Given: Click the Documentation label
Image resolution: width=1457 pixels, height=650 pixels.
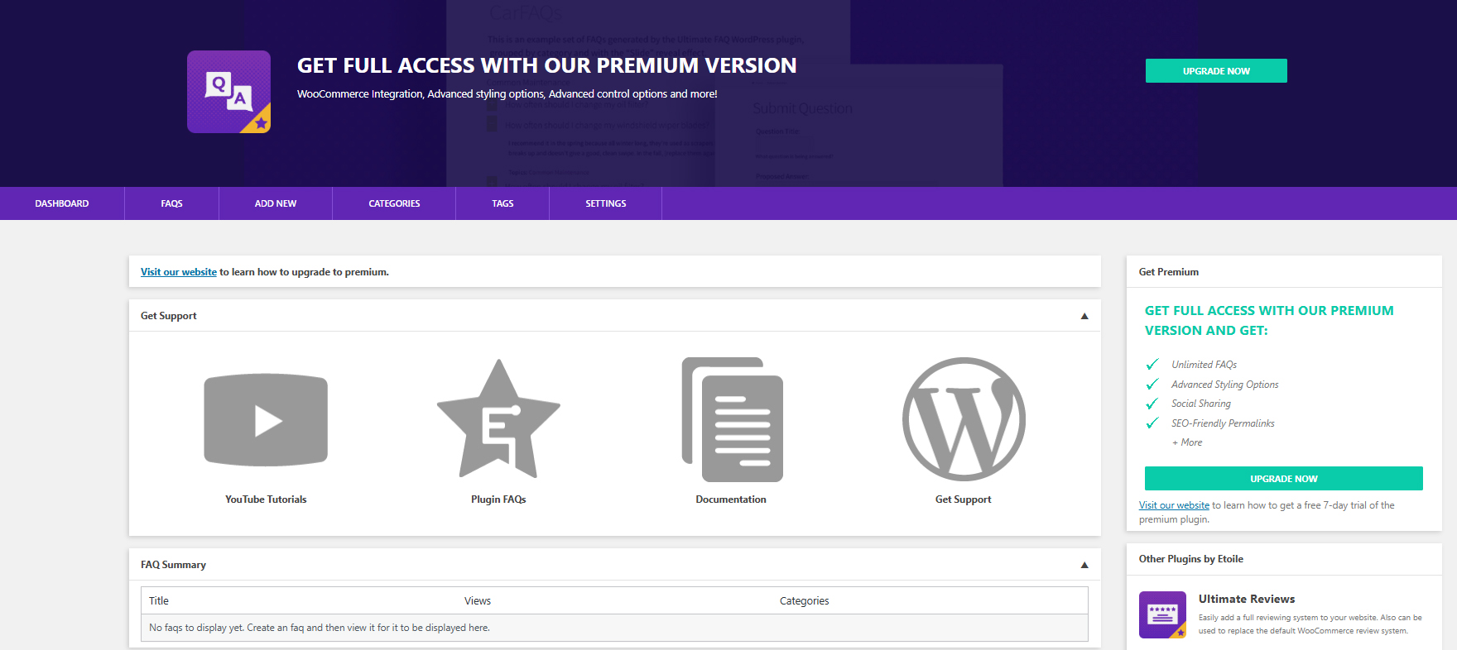Looking at the screenshot, I should coord(731,499).
